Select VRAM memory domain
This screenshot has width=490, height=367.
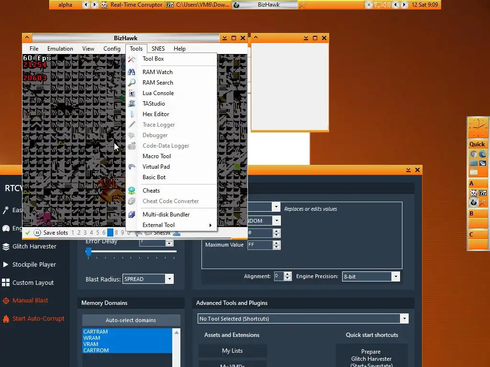[127, 344]
